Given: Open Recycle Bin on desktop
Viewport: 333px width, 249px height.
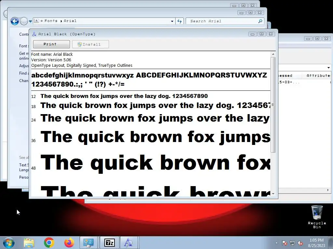Looking at the screenshot, I should coord(317,217).
